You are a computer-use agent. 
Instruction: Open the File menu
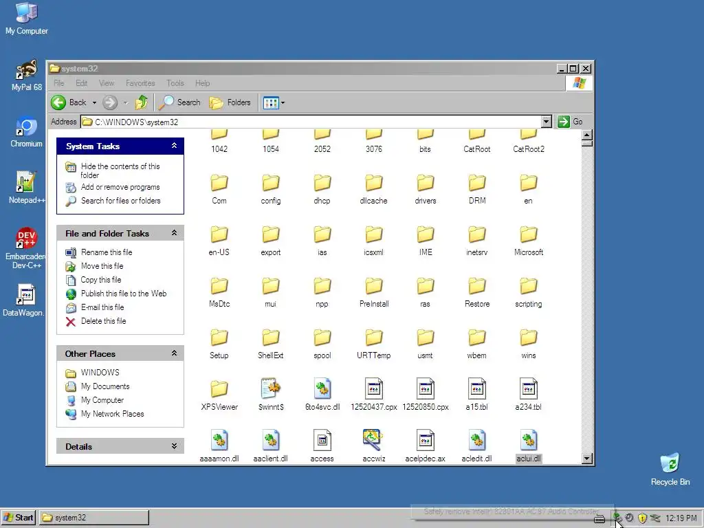pos(59,83)
